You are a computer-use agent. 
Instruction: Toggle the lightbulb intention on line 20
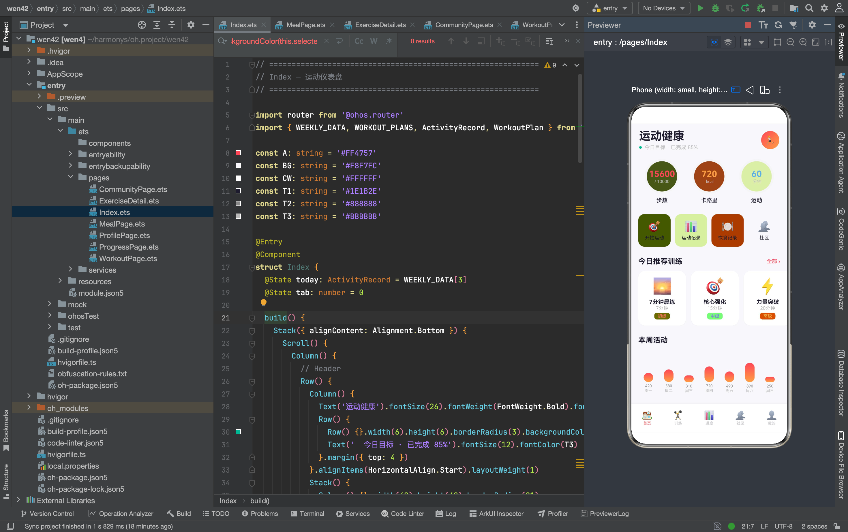coord(263,303)
